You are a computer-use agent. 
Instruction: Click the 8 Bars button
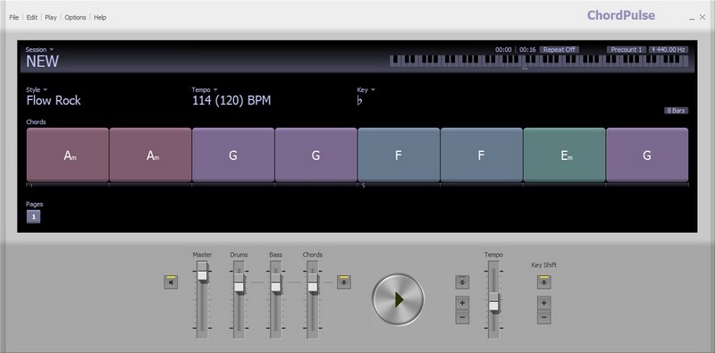point(676,111)
